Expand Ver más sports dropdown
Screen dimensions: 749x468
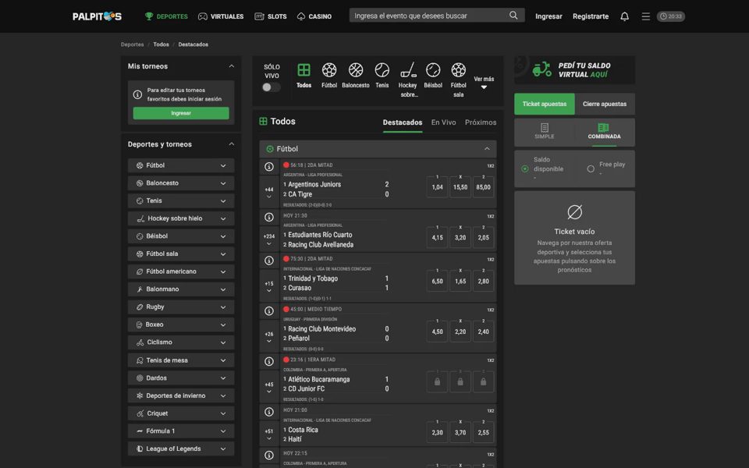tap(484, 83)
